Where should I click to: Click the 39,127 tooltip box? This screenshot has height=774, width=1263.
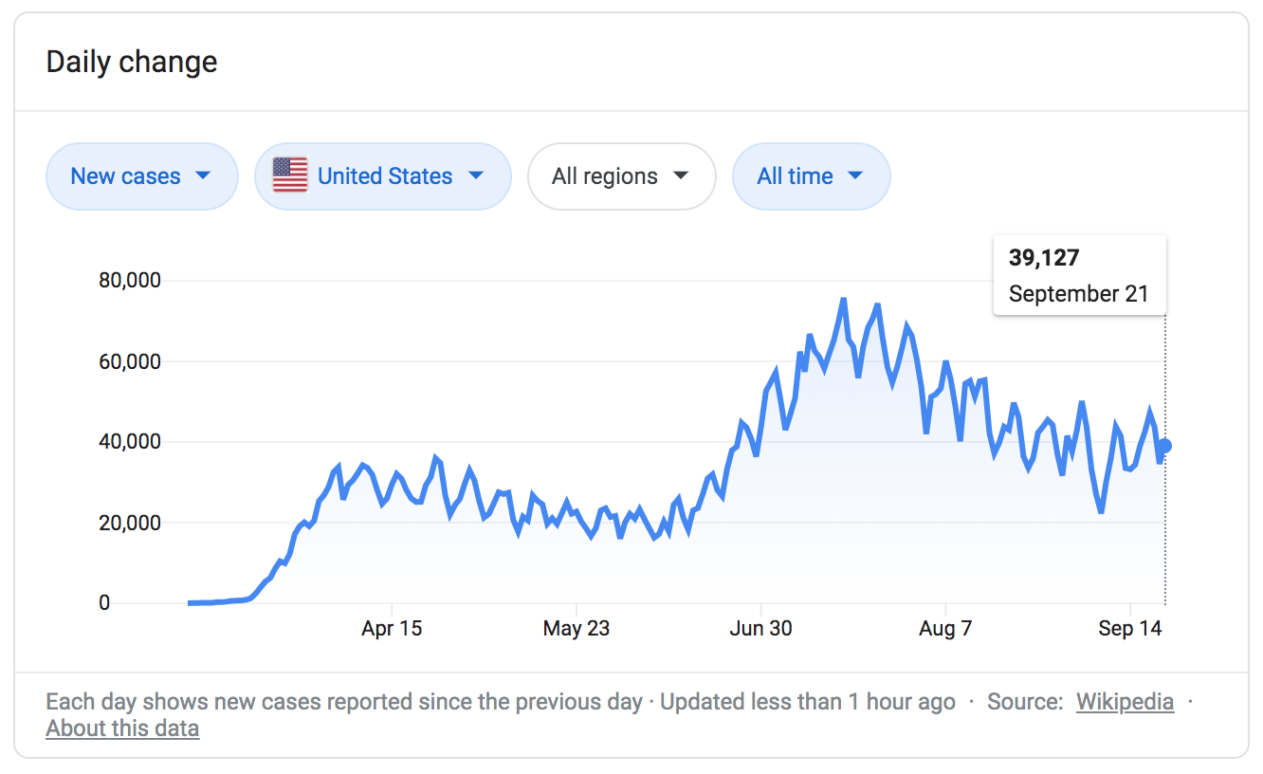coord(1079,275)
